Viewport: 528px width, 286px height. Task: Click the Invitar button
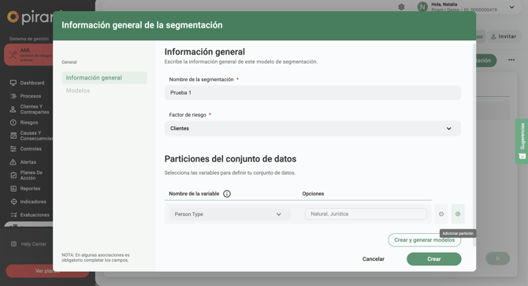click(504, 36)
